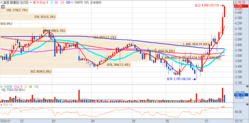
Task: Toggle the small square before 종가 단순
Action: click(x=30, y=2)
